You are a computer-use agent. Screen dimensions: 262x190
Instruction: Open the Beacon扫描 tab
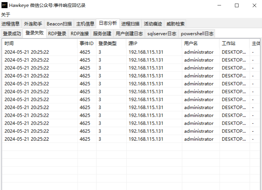[x=59, y=24]
